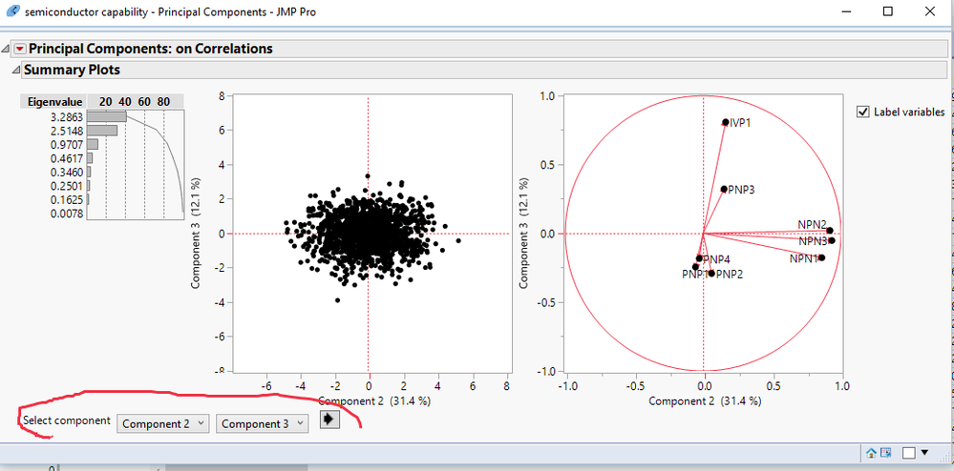Collapse the Summary Plots section
The width and height of the screenshot is (954, 471).
[x=16, y=71]
